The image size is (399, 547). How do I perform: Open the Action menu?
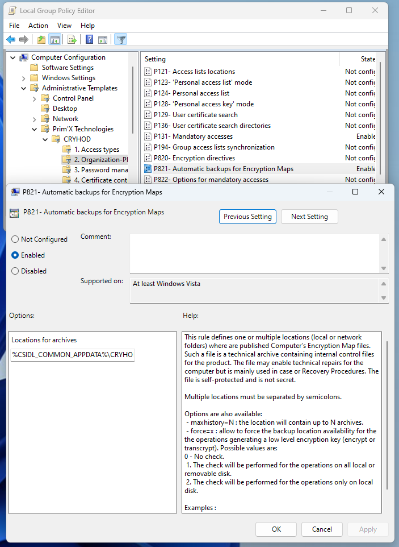click(38, 26)
